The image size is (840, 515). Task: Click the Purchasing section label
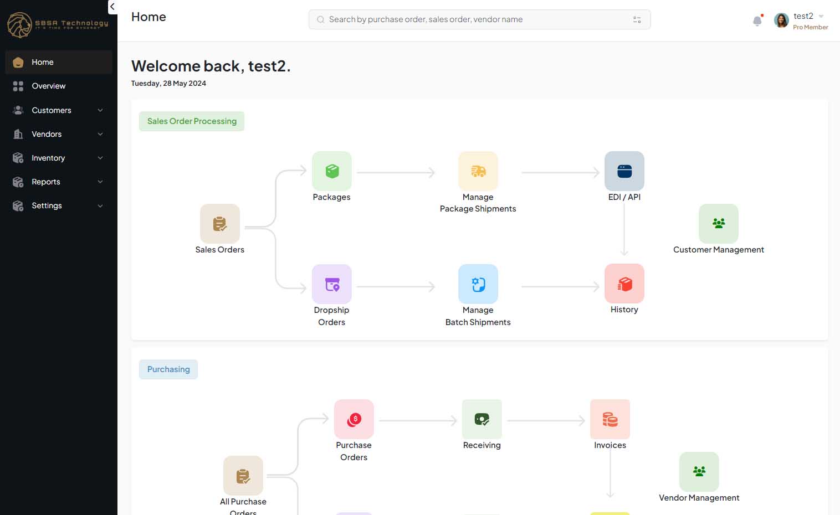(168, 369)
